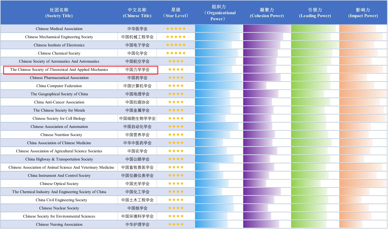Click blue Organizational Power bar for Chinese Association of Automation
This screenshot has width=388, height=229.
(x=217, y=126)
